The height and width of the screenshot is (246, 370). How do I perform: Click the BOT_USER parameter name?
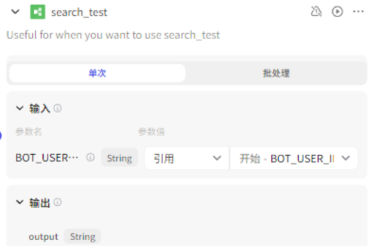point(47,158)
